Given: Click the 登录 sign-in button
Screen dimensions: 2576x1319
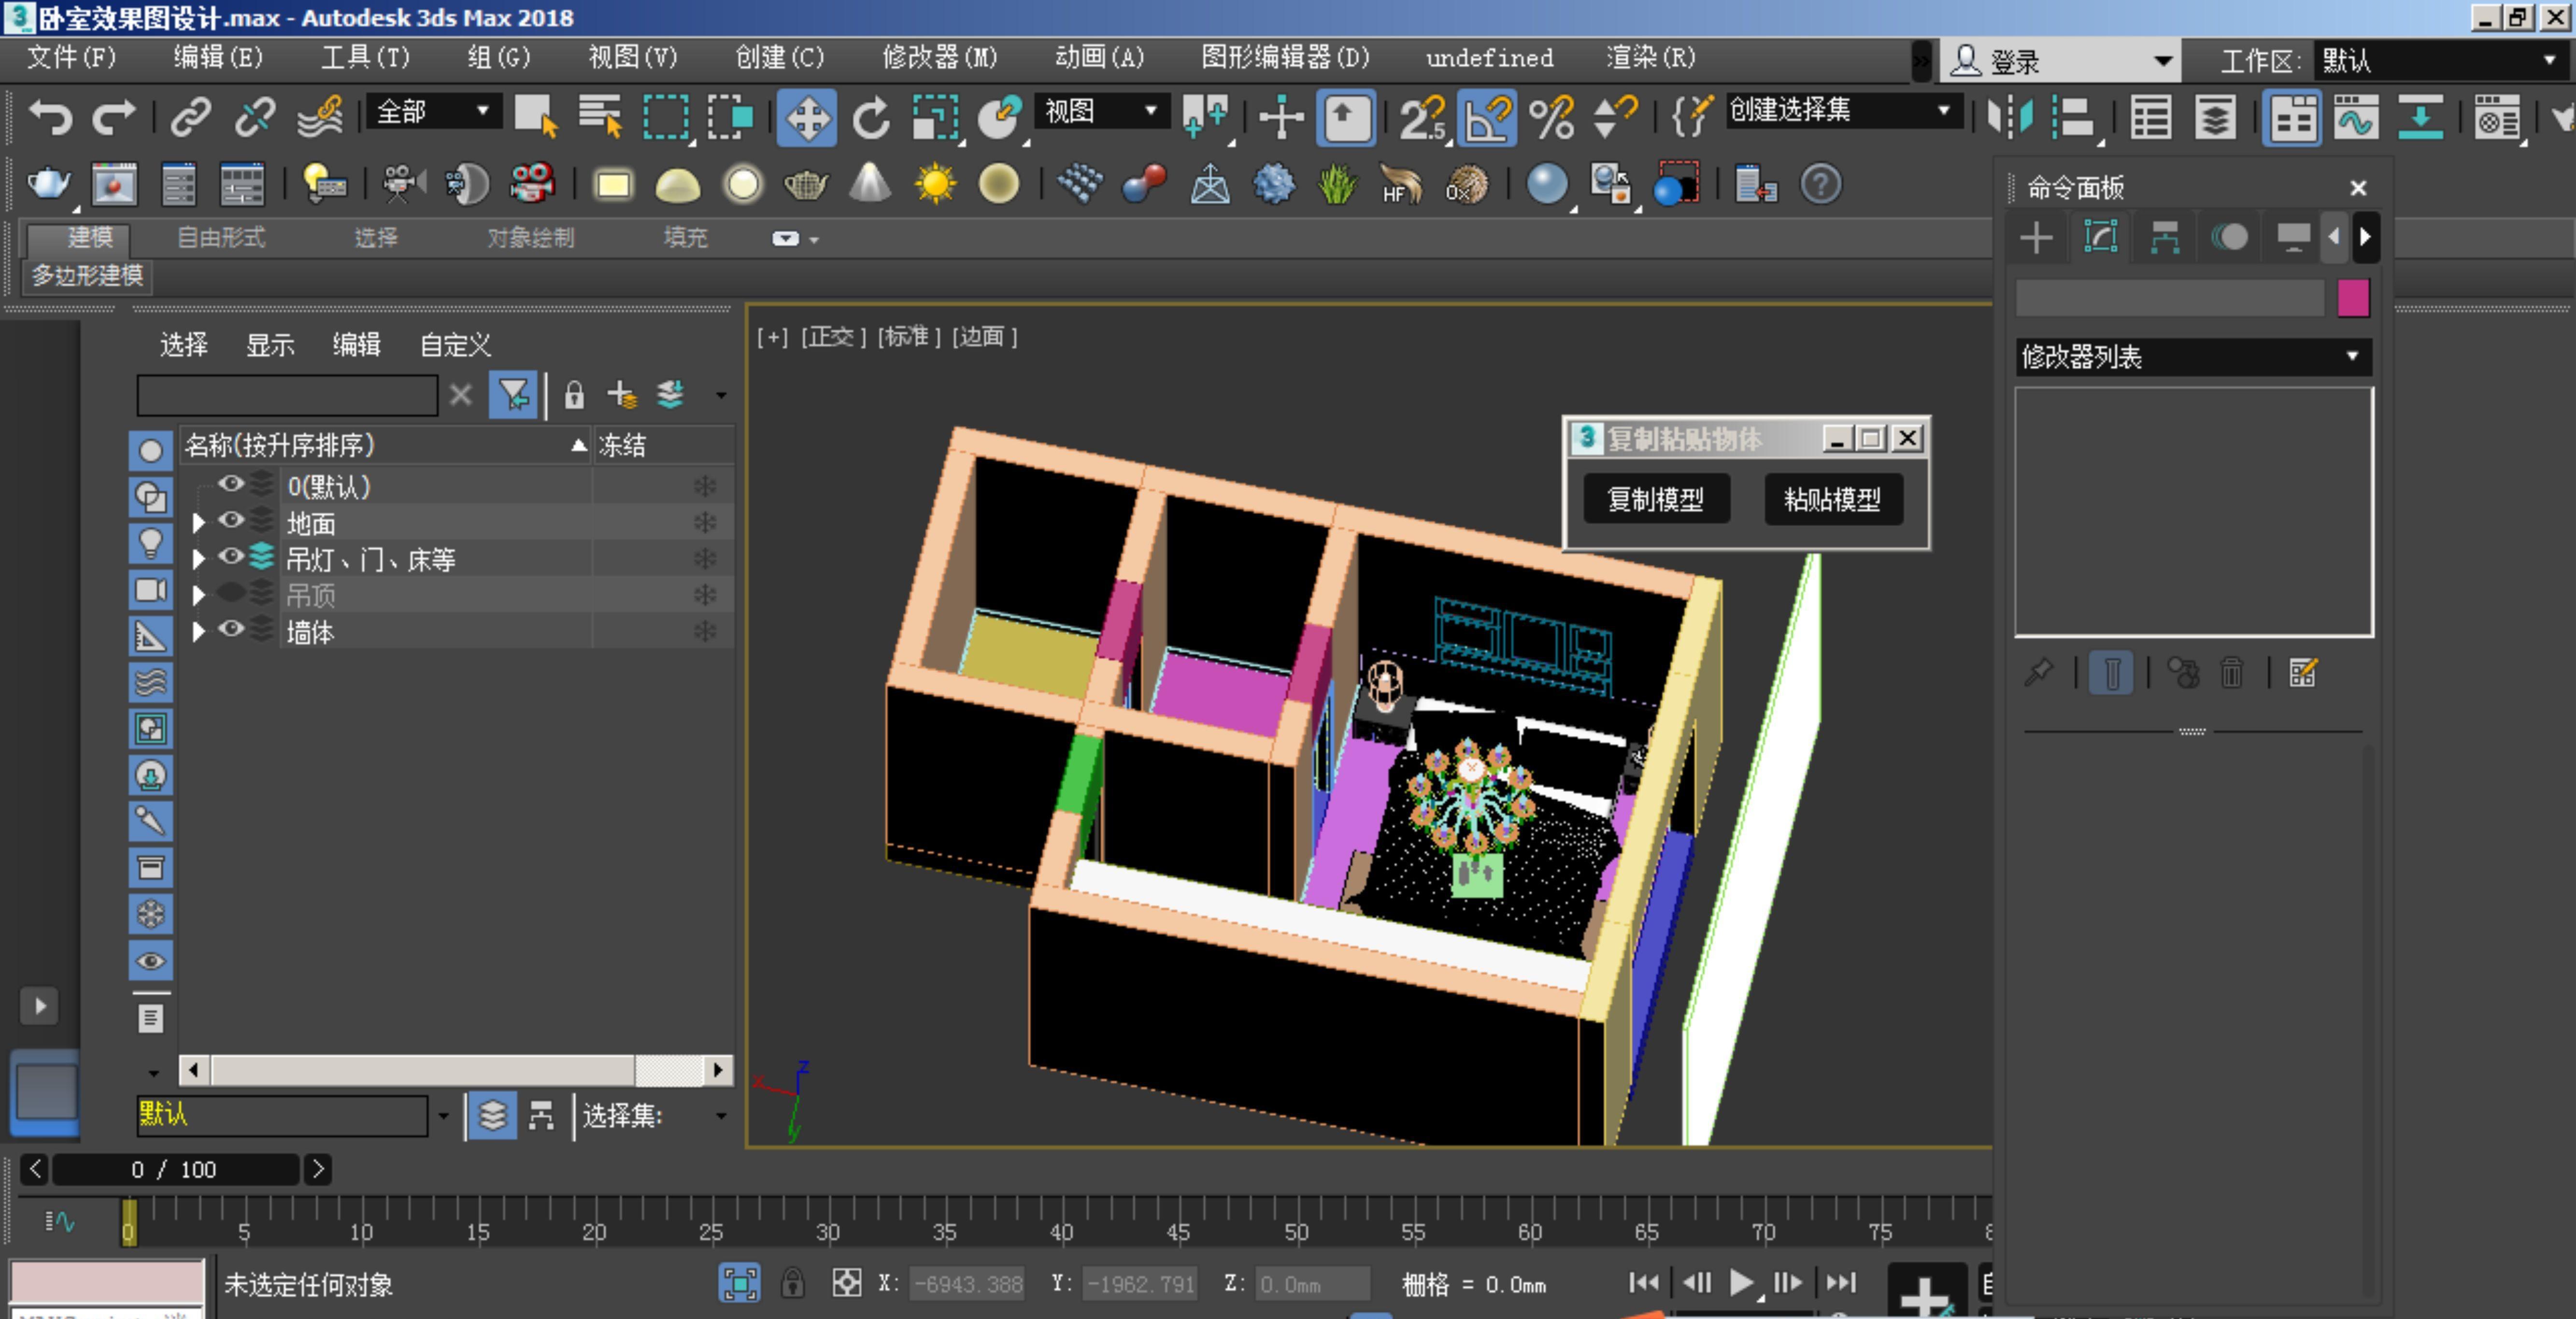Looking at the screenshot, I should 2059,62.
